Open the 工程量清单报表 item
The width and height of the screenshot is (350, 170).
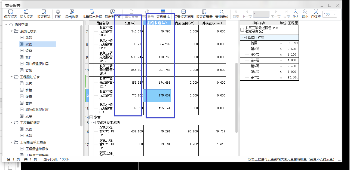pyautogui.click(x=37, y=149)
